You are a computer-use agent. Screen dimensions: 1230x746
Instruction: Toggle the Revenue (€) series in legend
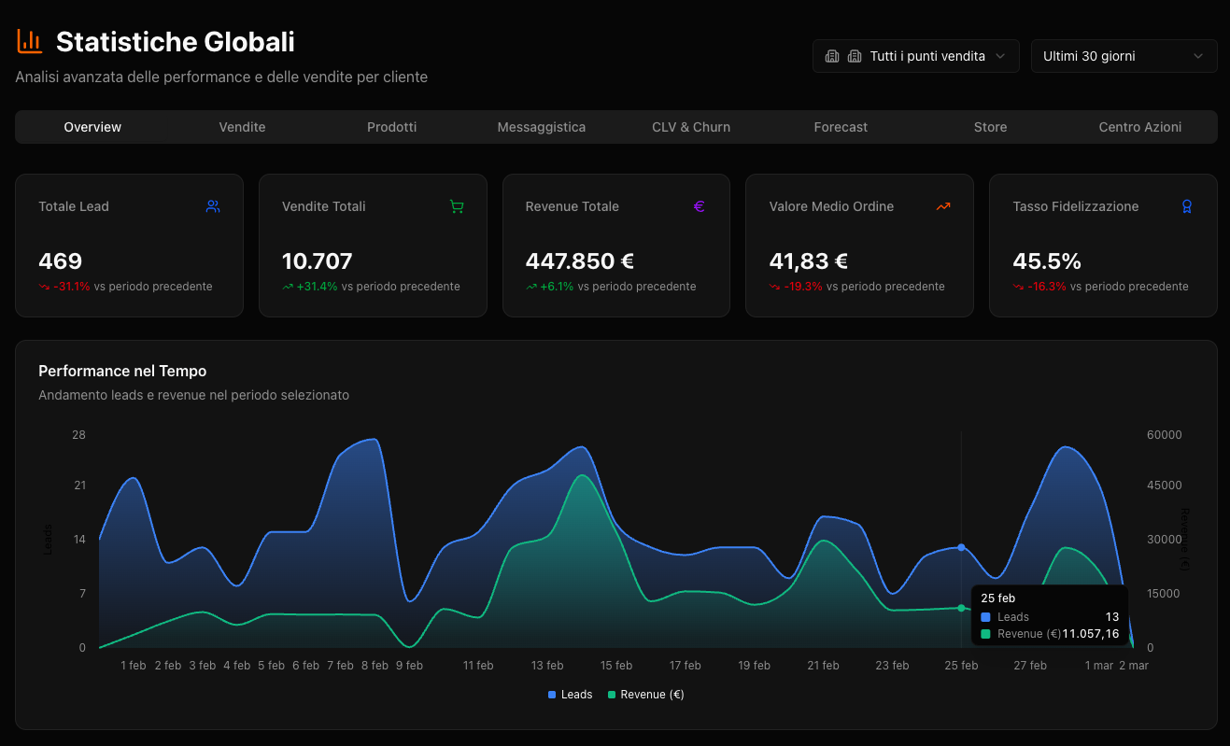tap(645, 695)
